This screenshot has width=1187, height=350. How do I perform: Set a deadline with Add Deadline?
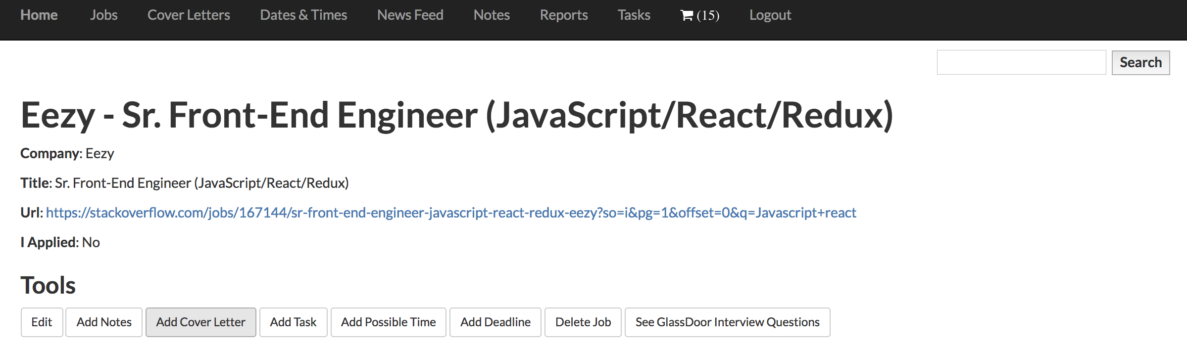tap(495, 322)
